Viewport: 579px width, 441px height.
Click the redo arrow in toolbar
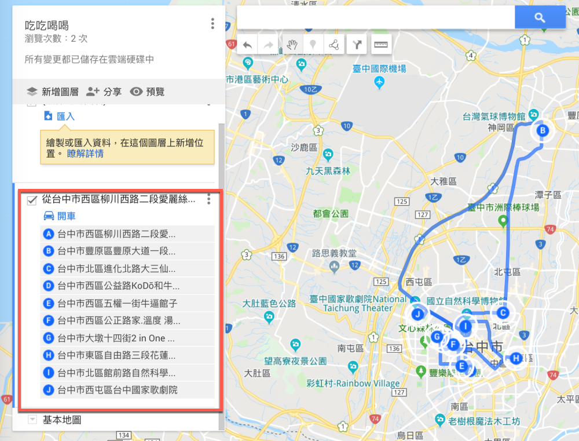(268, 45)
